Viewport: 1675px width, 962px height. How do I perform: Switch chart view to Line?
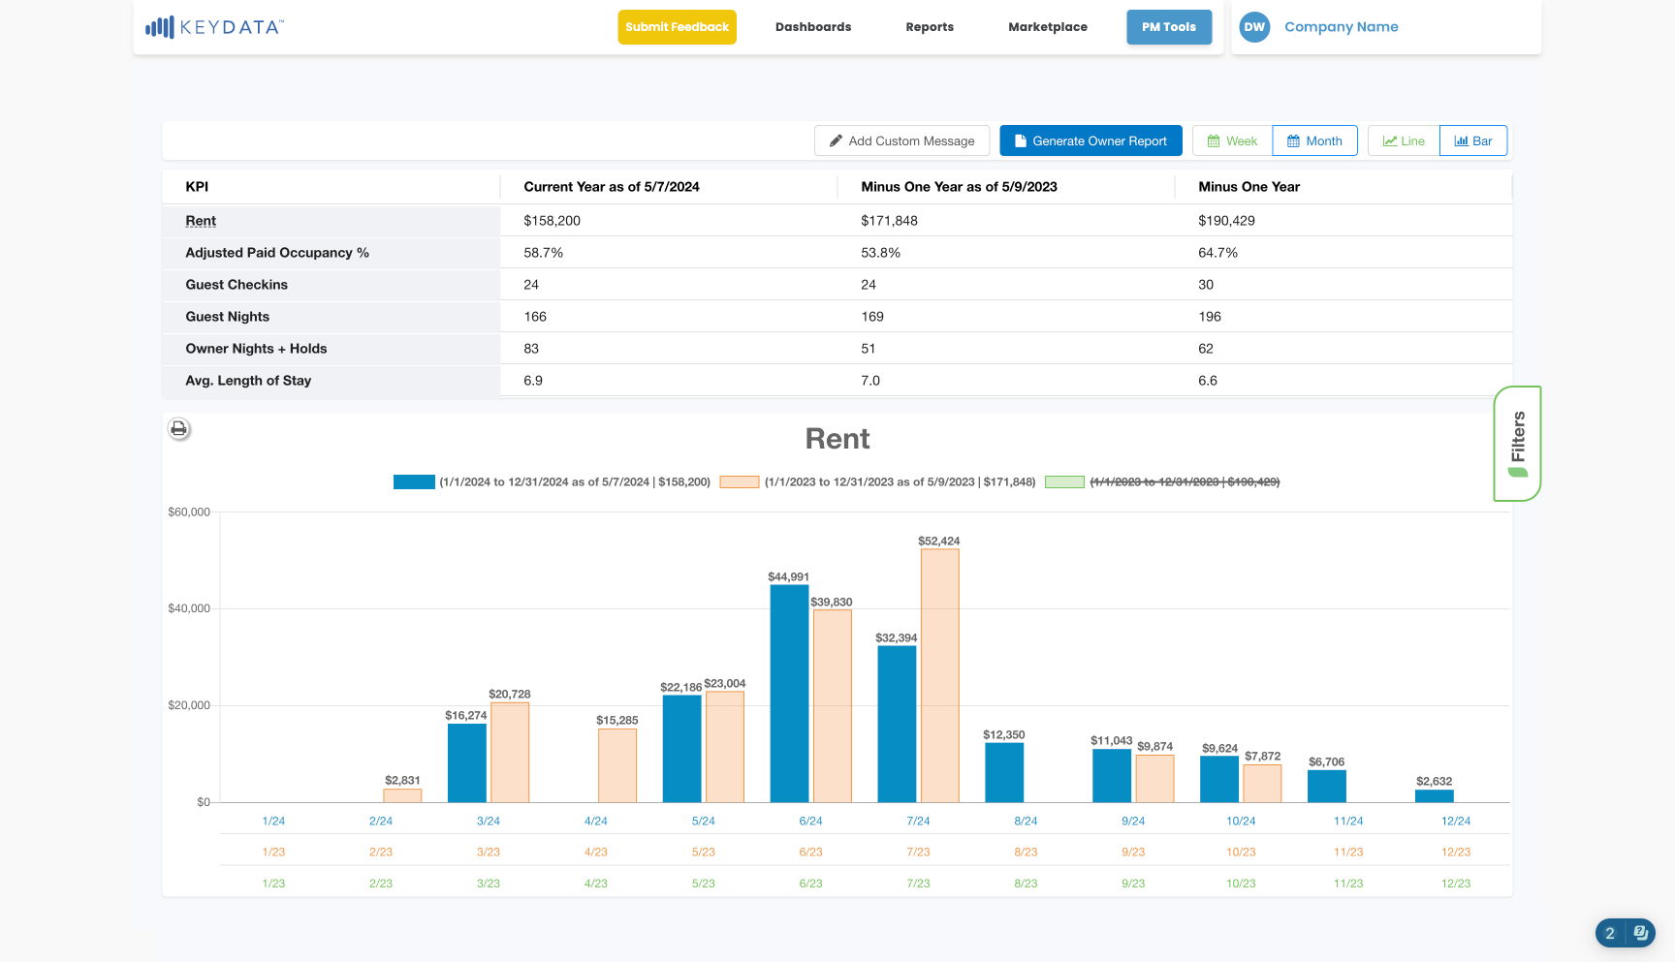coord(1404,140)
